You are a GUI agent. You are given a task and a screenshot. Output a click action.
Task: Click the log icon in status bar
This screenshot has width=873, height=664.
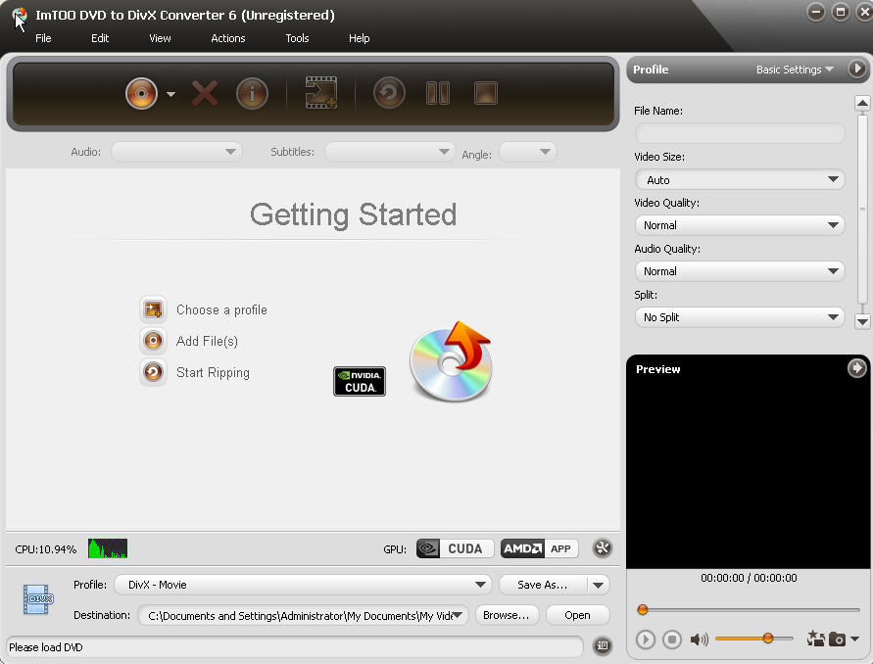[603, 645]
